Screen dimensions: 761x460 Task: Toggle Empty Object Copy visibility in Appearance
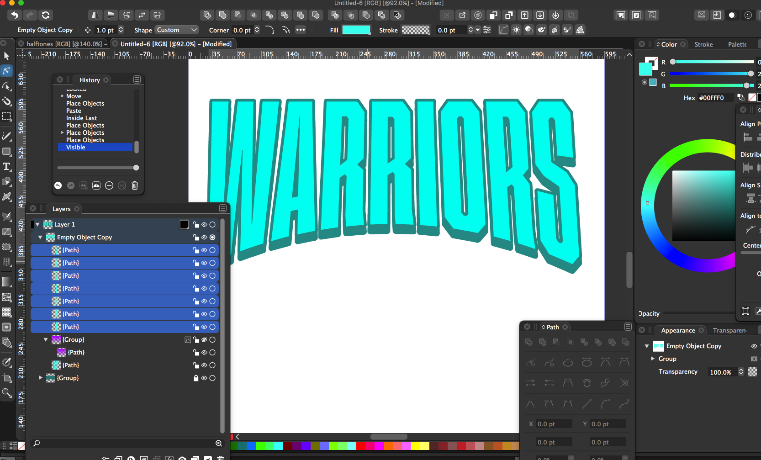[754, 346]
